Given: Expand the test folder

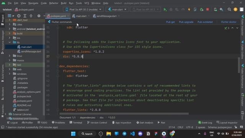Looking at the screenshot, I should click(10, 65).
